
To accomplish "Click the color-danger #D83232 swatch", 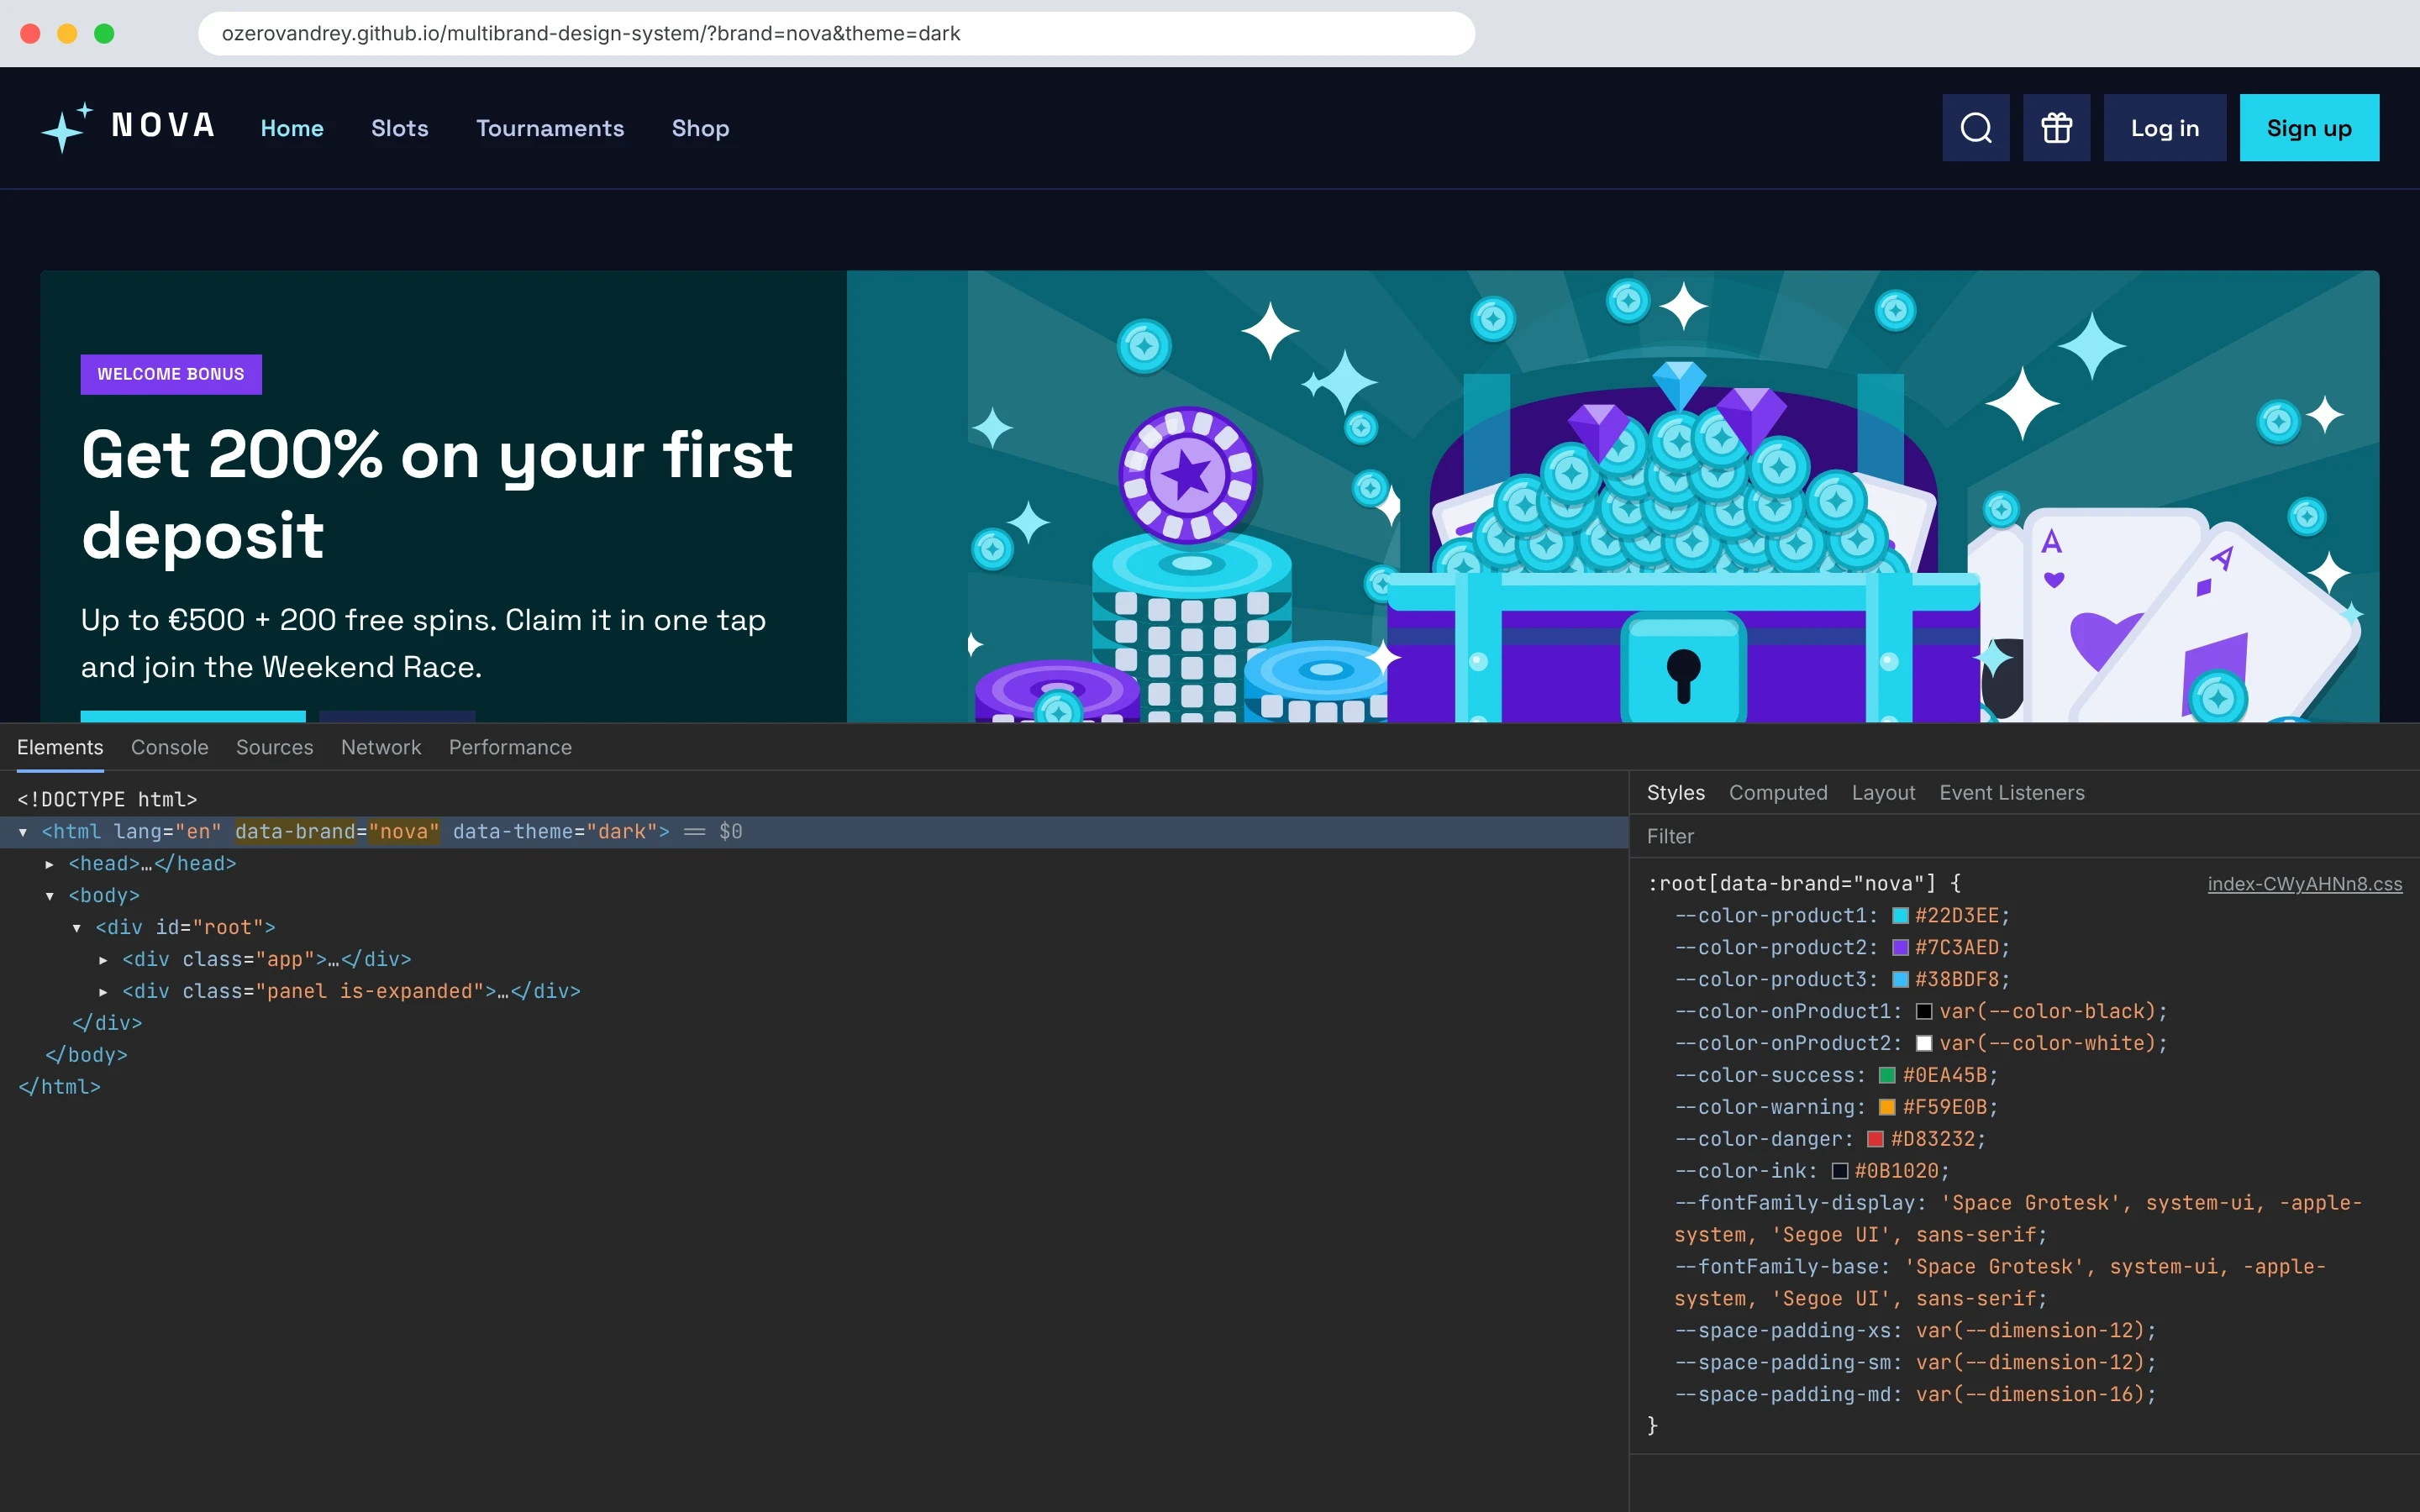I will (x=1875, y=1140).
